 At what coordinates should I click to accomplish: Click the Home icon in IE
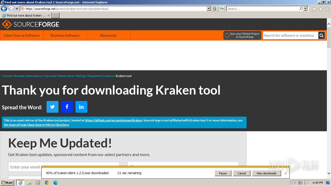click(x=314, y=9)
